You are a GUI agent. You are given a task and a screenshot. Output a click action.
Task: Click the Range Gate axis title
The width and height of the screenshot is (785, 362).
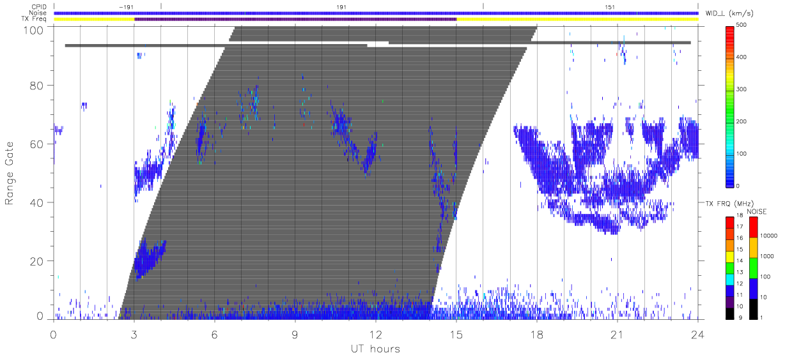pos(10,173)
